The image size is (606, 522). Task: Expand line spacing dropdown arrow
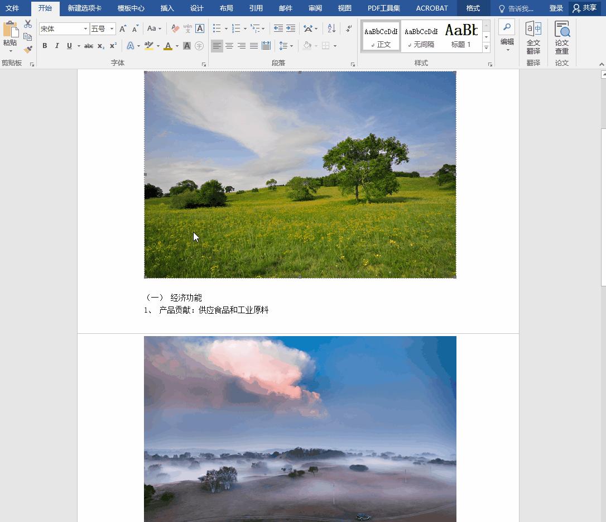(x=291, y=46)
